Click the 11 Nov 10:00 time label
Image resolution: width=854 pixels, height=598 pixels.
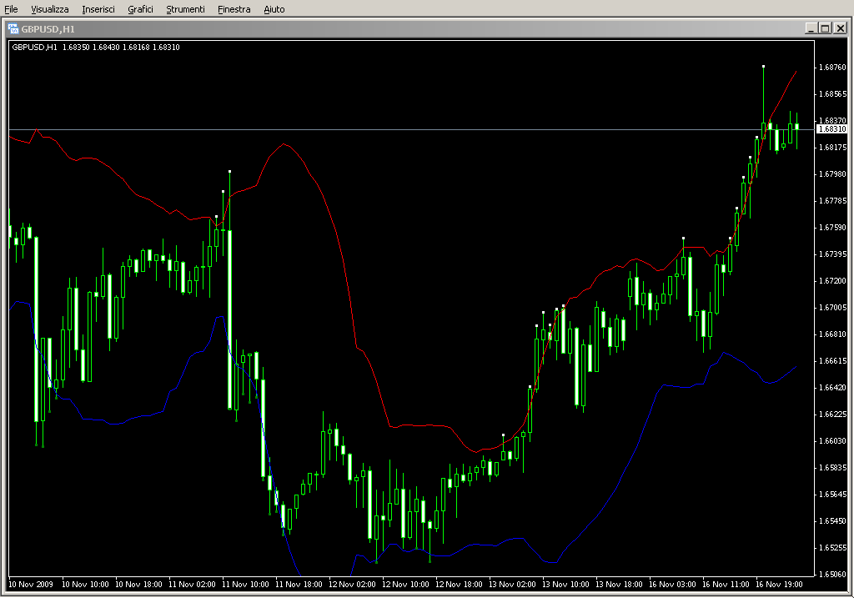[245, 585]
